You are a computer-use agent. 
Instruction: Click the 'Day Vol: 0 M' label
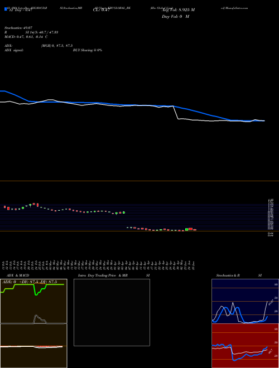tap(175, 17)
